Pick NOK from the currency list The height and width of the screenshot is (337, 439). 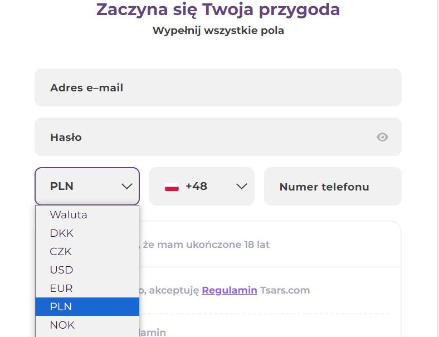pos(87,325)
